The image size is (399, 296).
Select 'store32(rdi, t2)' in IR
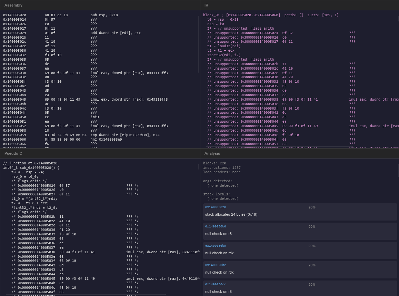point(224,55)
